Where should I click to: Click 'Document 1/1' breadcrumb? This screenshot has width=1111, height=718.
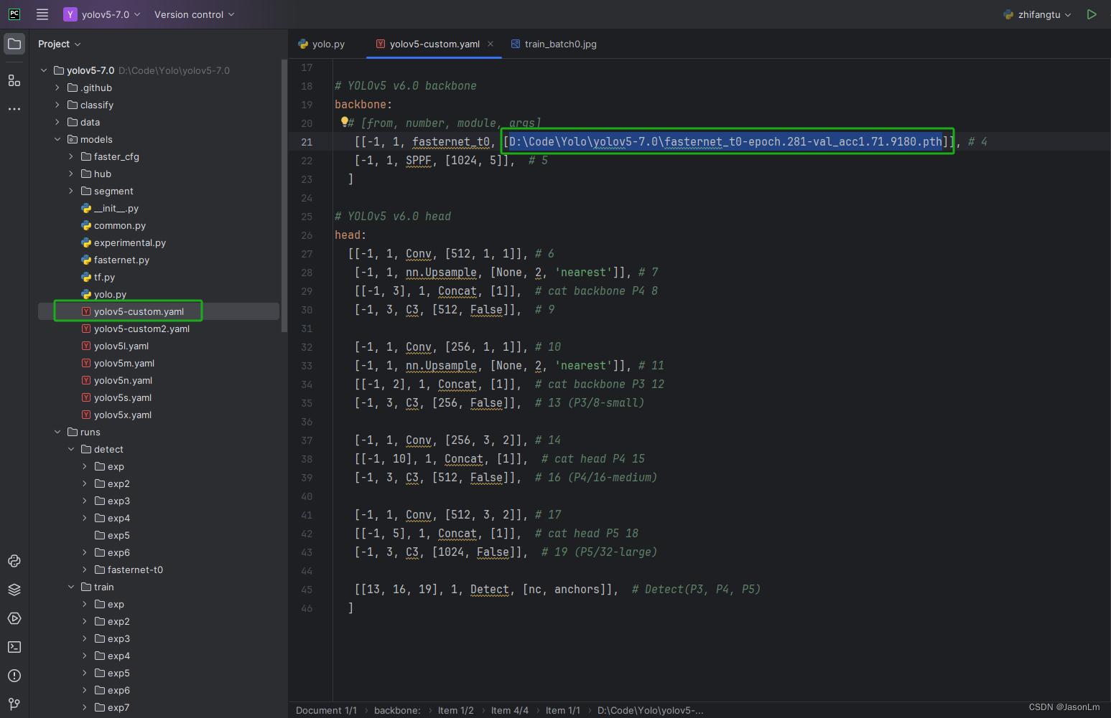(326, 710)
